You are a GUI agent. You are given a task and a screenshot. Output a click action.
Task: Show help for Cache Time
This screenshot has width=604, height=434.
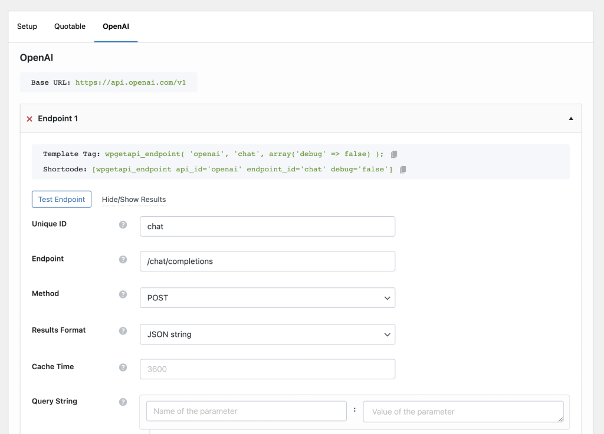(x=123, y=366)
